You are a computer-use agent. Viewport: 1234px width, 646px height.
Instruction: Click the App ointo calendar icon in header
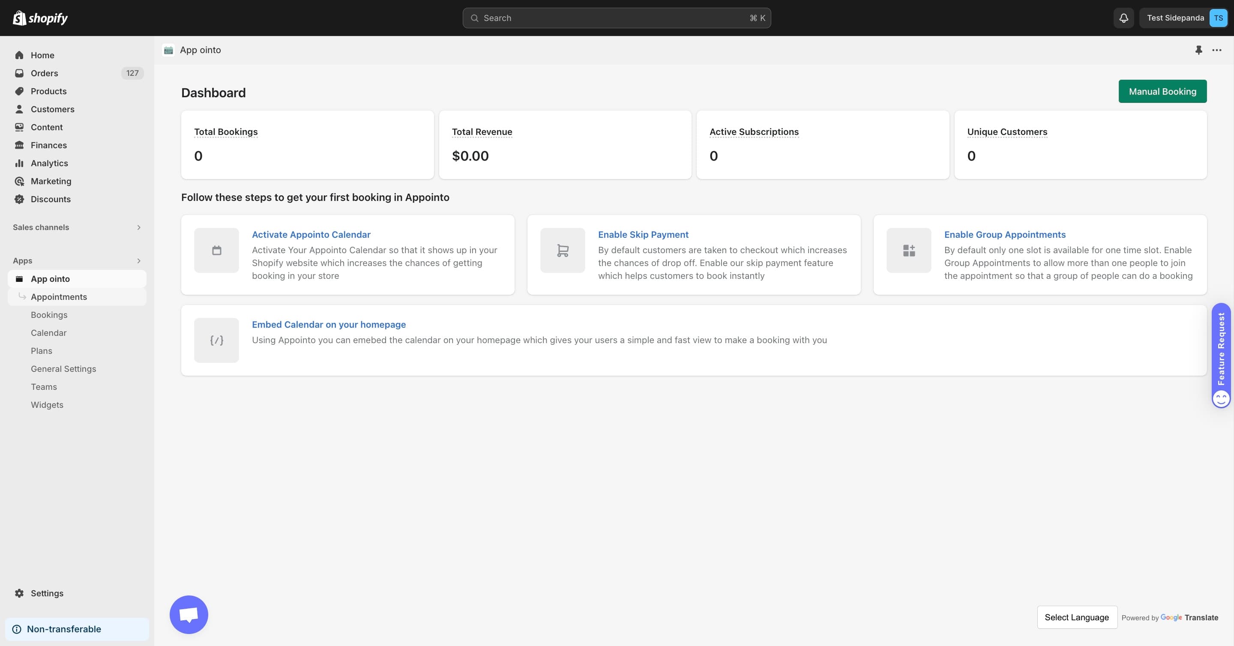click(168, 50)
